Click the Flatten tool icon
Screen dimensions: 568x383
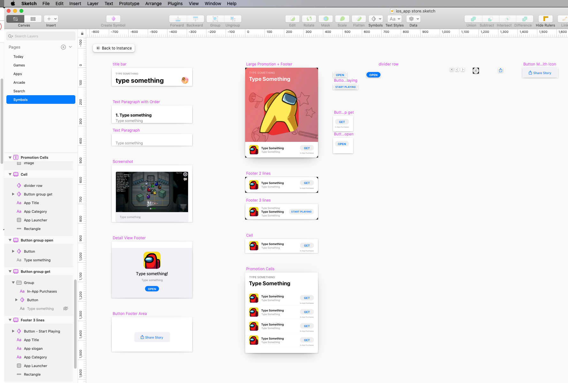(x=359, y=19)
